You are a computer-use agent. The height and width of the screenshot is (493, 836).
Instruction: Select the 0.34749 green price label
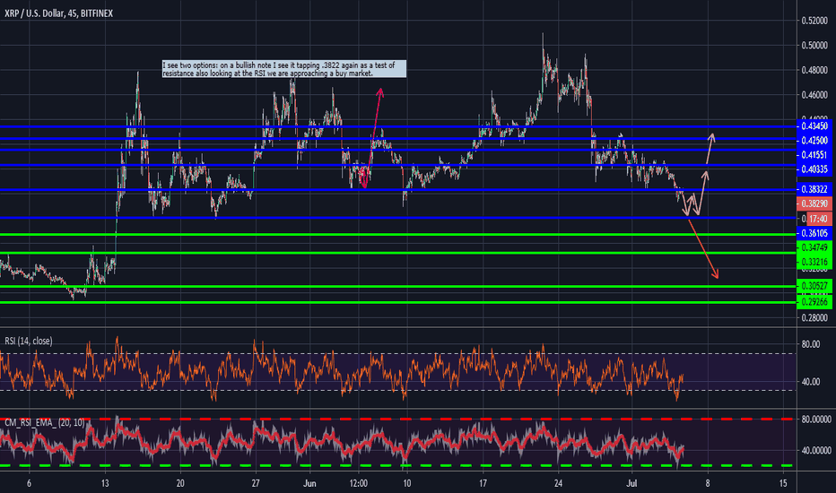click(814, 247)
